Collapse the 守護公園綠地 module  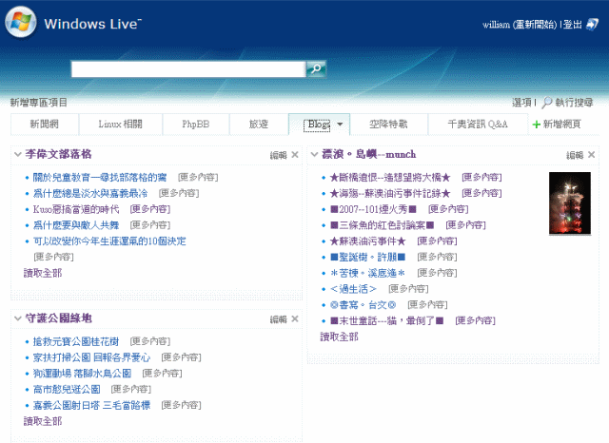[17, 318]
